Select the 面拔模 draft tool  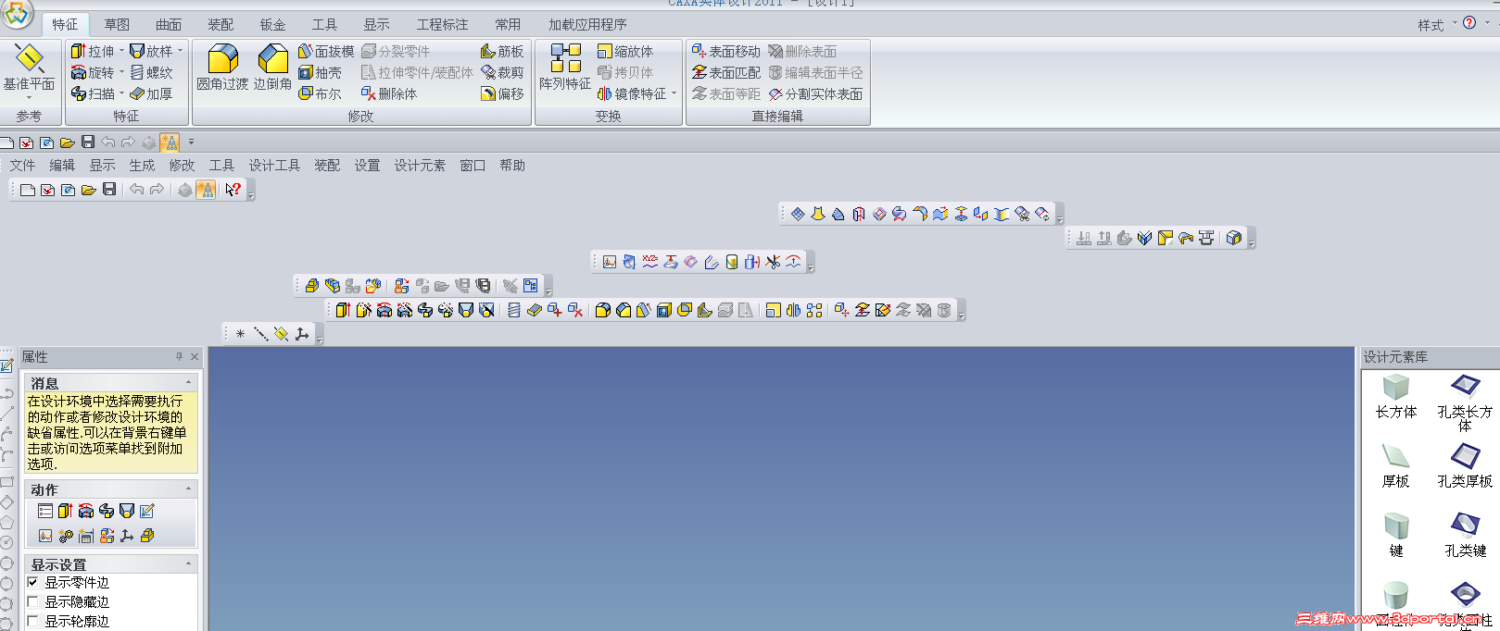coord(326,51)
